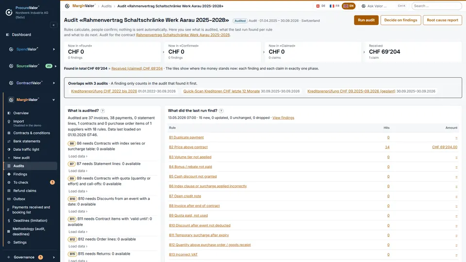Click the Settings gear icon
This screenshot has width=466, height=262.
9,243
